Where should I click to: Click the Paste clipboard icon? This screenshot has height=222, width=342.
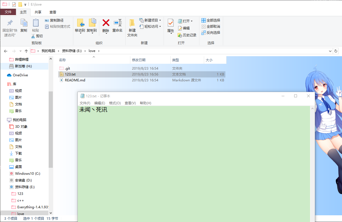pyautogui.click(x=36, y=23)
